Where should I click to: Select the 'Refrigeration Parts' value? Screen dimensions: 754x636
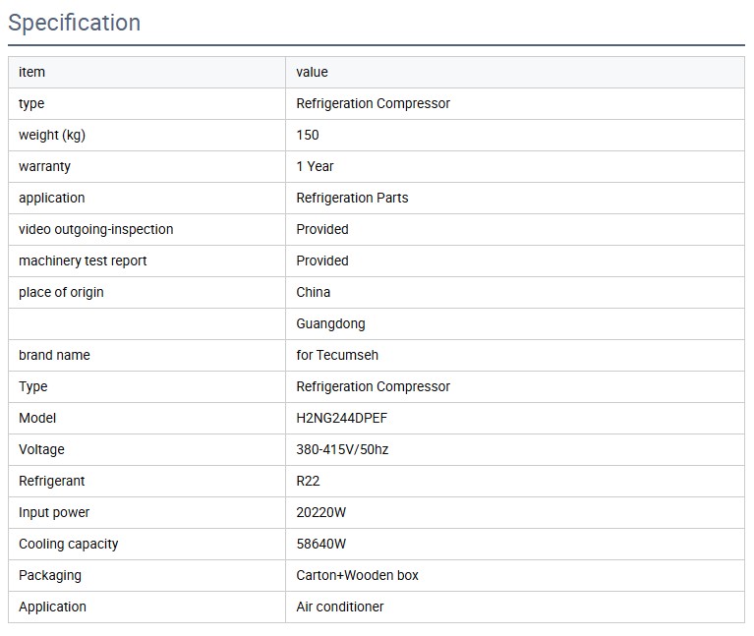pos(353,198)
